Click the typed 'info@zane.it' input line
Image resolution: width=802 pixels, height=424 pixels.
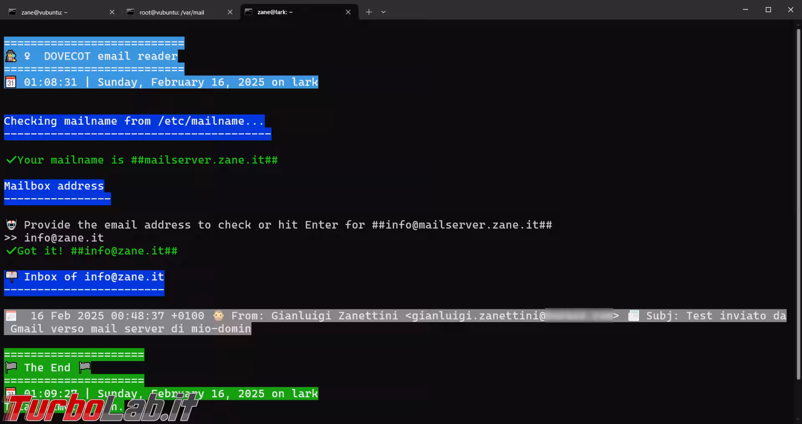tap(64, 238)
